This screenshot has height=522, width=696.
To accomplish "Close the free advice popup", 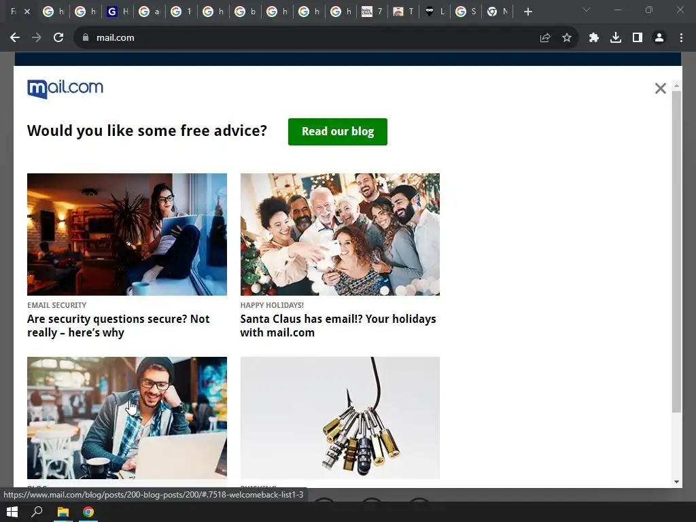I will click(661, 88).
